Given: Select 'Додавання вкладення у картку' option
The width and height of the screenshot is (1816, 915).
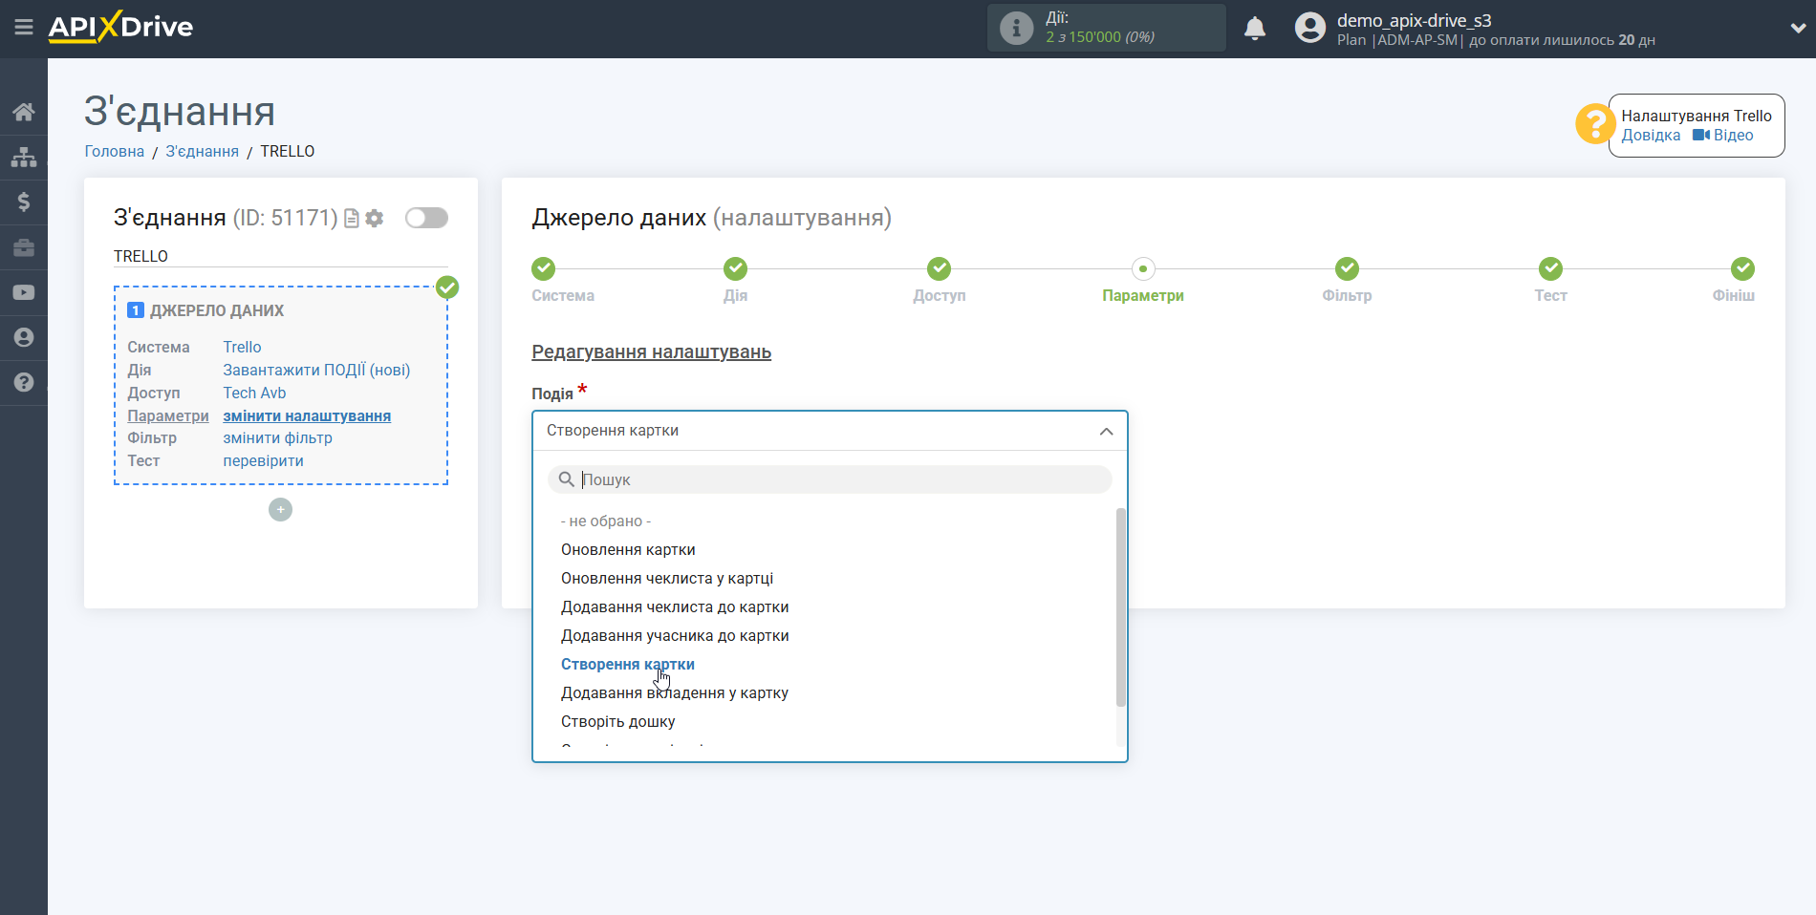Looking at the screenshot, I should tap(675, 693).
